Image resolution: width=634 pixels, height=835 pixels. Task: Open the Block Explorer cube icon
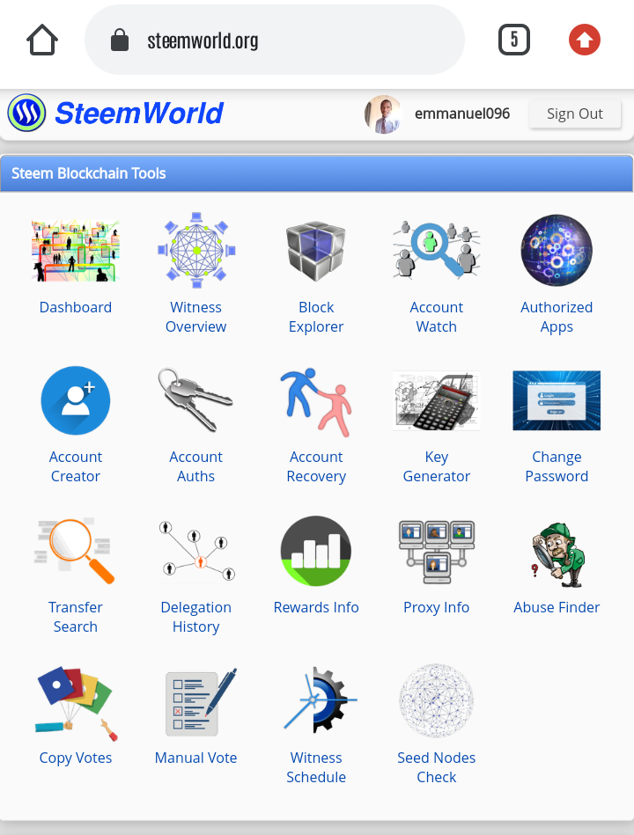(316, 250)
